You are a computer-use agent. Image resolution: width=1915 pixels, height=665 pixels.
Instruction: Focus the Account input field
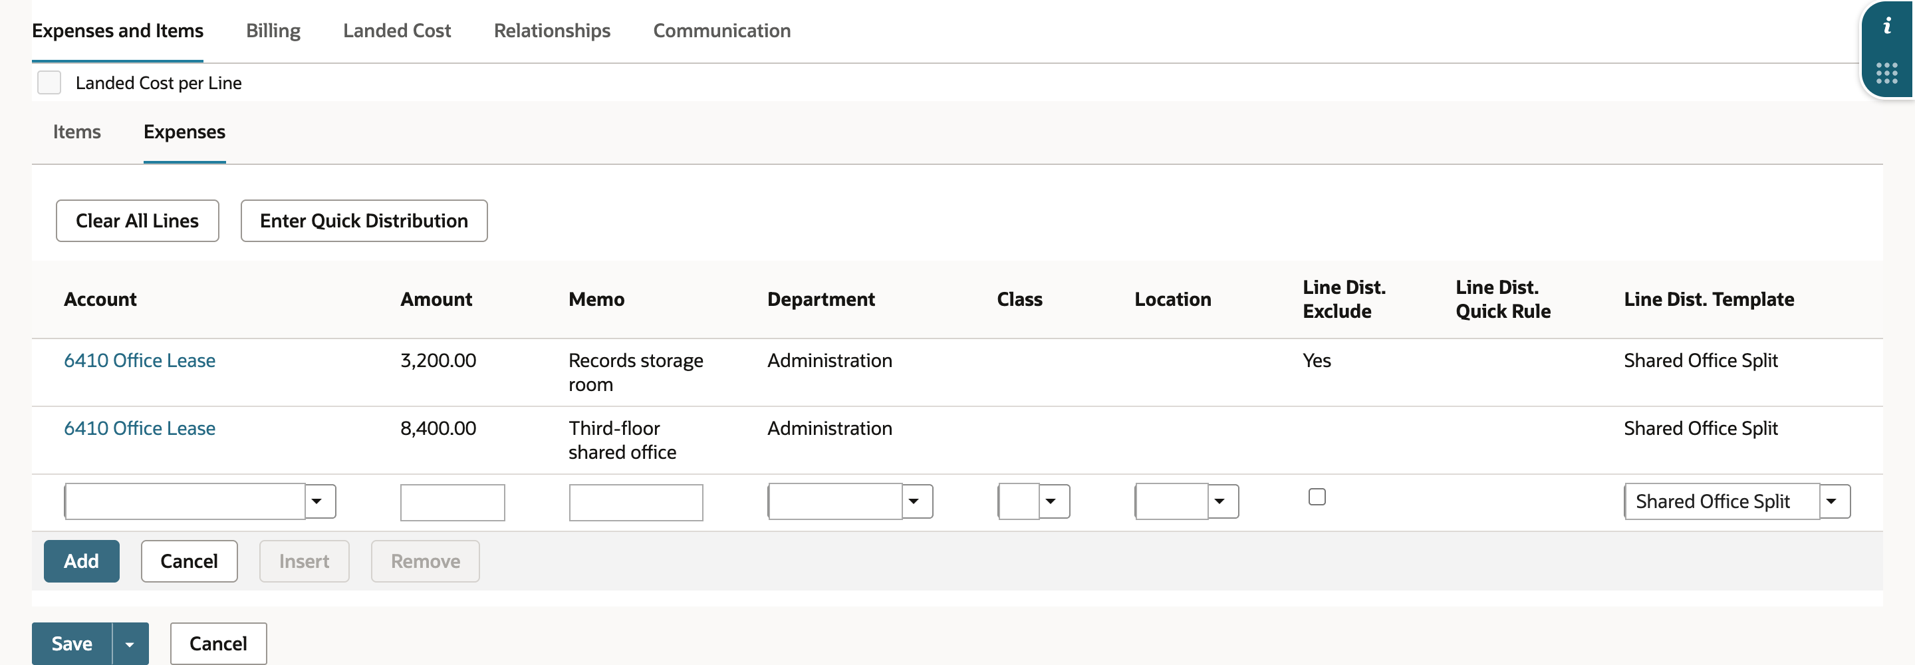pyautogui.click(x=185, y=501)
